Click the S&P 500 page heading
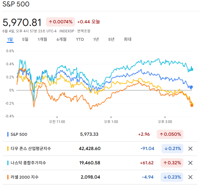The height and width of the screenshot is (185, 200). [16, 4]
